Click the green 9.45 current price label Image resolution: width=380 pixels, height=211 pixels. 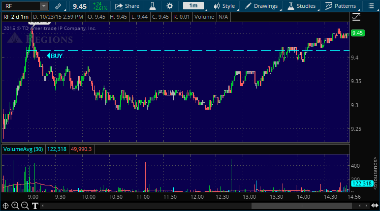click(358, 33)
